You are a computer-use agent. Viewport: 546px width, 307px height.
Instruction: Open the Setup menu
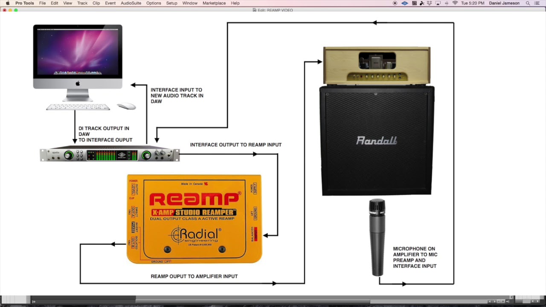coord(172,3)
